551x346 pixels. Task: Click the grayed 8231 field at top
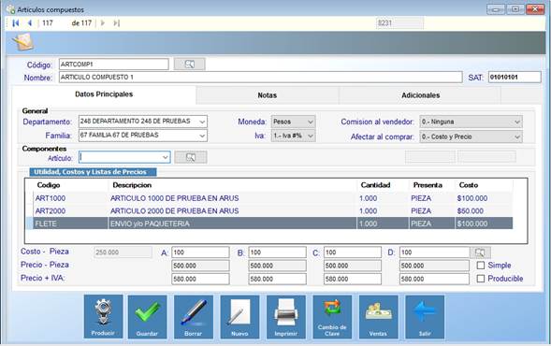(x=399, y=23)
